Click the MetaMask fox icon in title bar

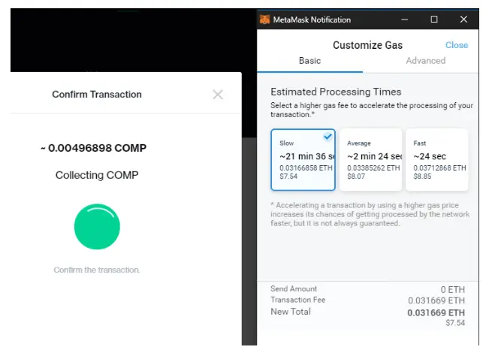(x=264, y=20)
